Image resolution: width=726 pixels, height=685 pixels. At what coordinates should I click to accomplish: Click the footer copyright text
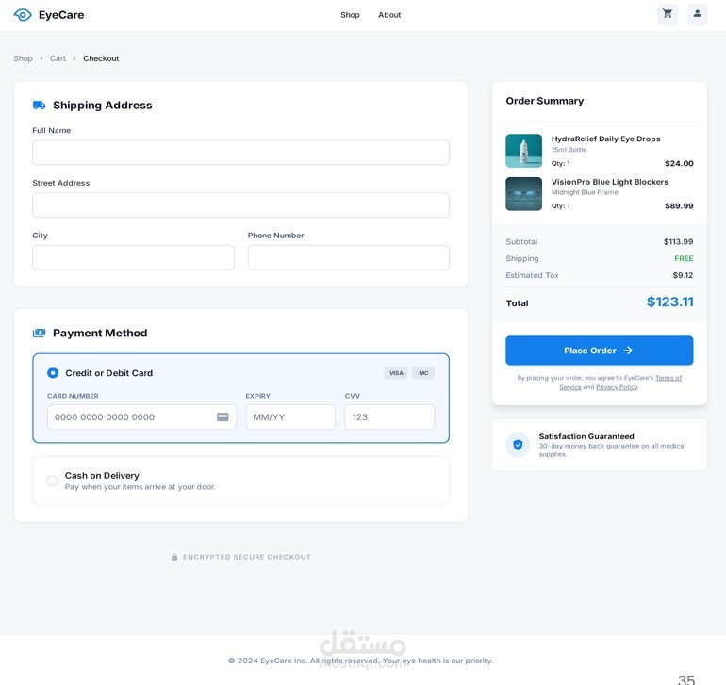[360, 661]
